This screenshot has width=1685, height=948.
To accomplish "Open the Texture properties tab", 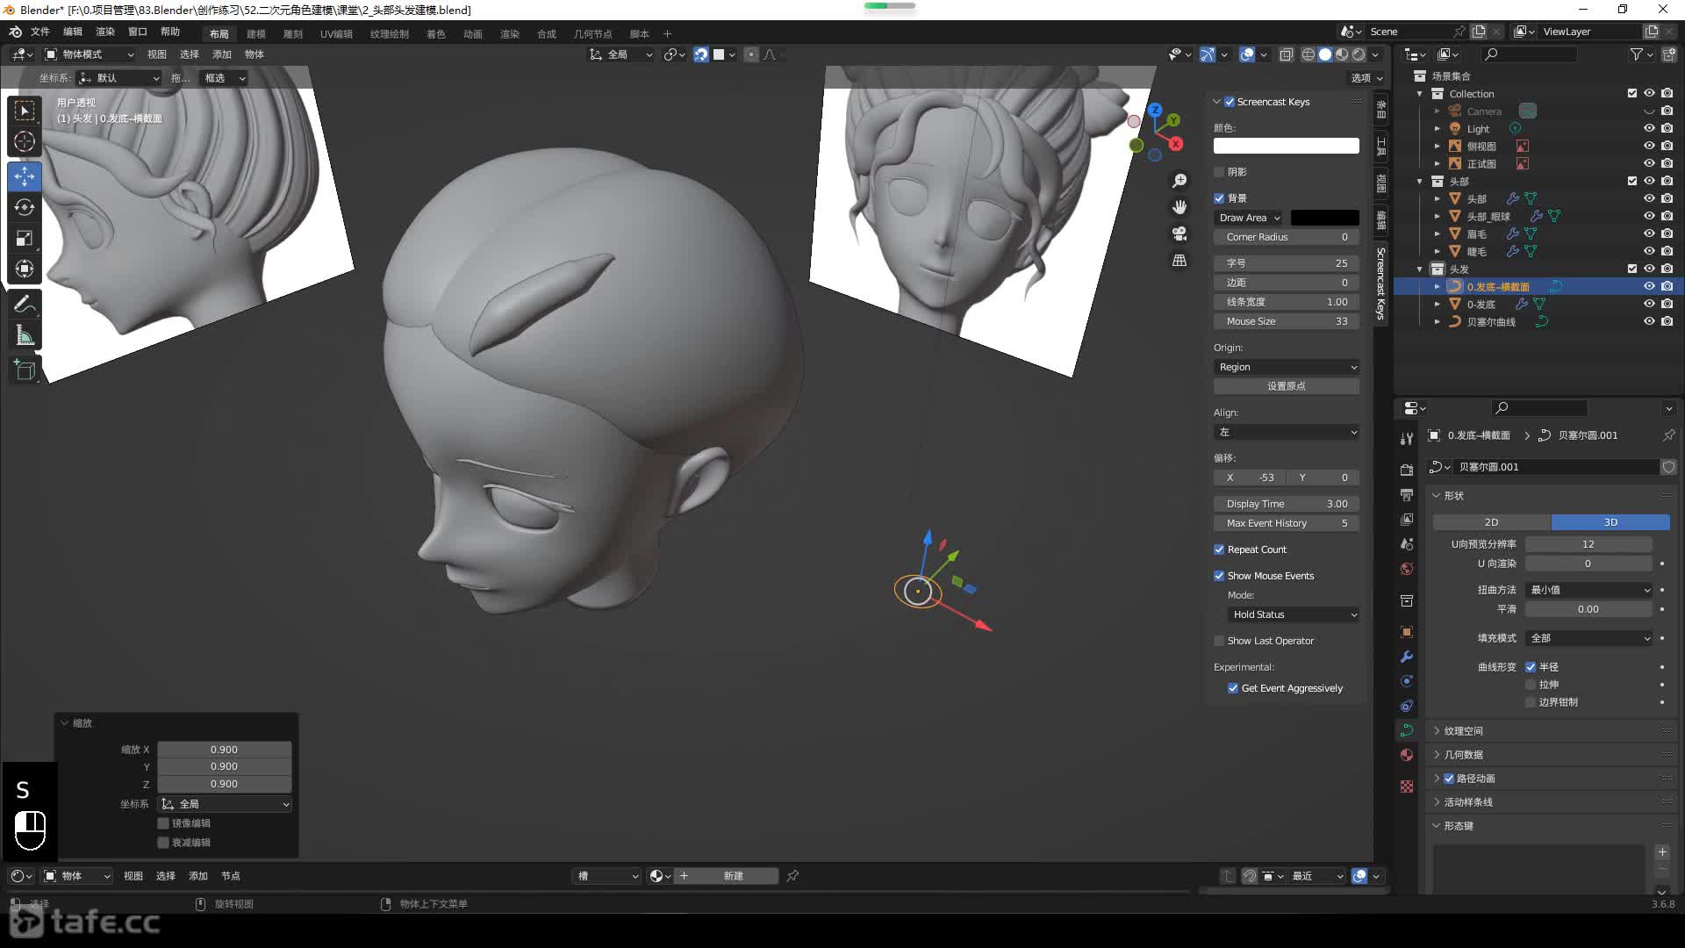I will tap(1407, 786).
